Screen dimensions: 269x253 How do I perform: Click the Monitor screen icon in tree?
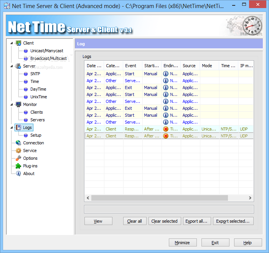[x=18, y=104]
